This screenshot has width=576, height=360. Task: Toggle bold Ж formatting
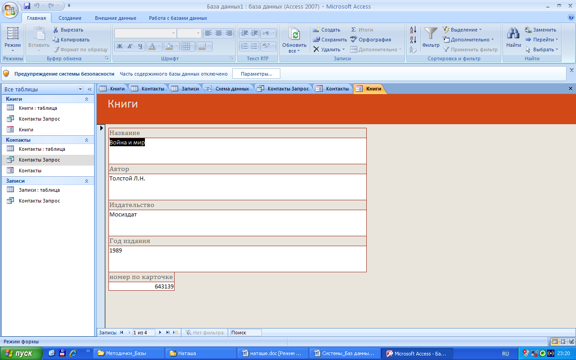click(x=120, y=46)
